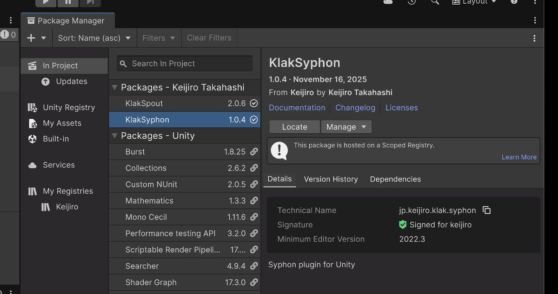Open the Changelog link
This screenshot has width=558, height=294.
(x=355, y=108)
